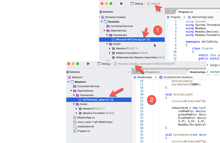
Task: Collapse Frameworks folder under Meadow1
Action: (x=74, y=95)
